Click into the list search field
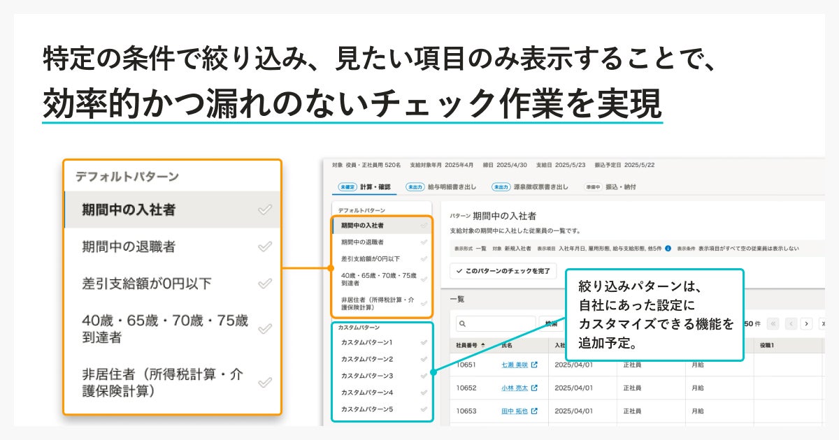Screen dimensions: 839x440 [495, 324]
